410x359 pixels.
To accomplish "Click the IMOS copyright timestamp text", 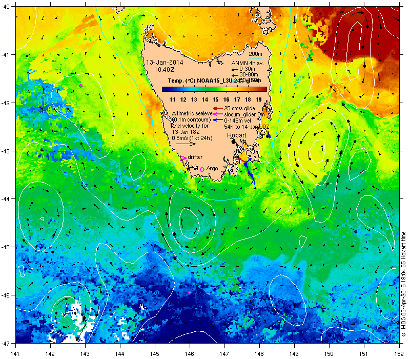I will click(403, 284).
